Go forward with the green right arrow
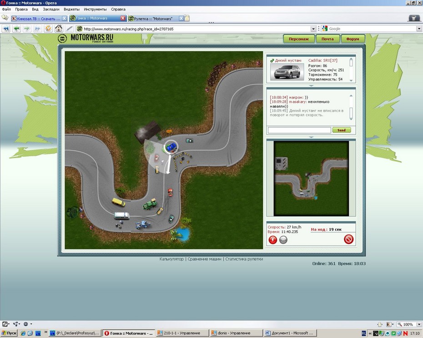Screen dimensions: 423x338 (x=27, y=29)
